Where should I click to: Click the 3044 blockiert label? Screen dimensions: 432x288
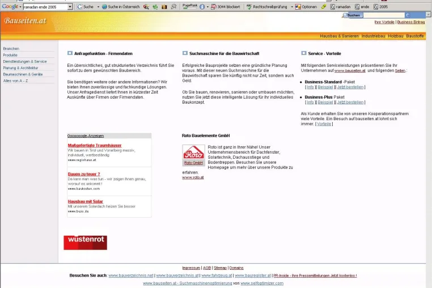coord(228,7)
